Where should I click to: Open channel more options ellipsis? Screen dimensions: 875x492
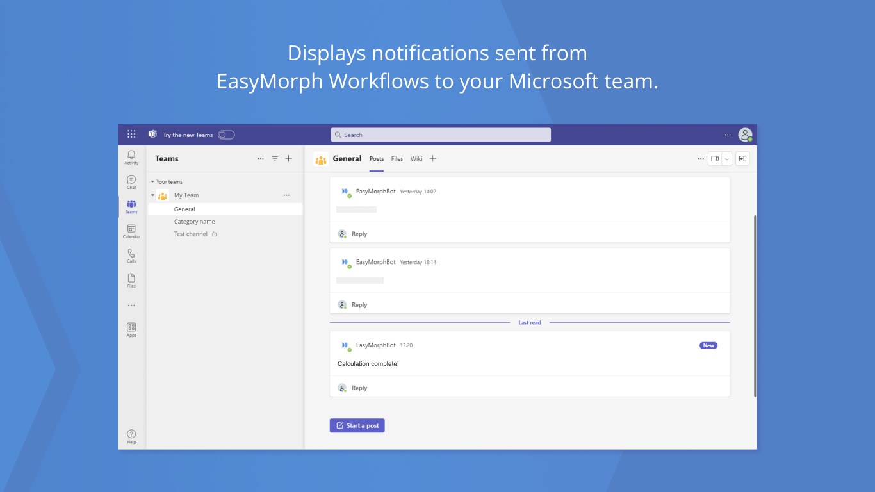(701, 159)
